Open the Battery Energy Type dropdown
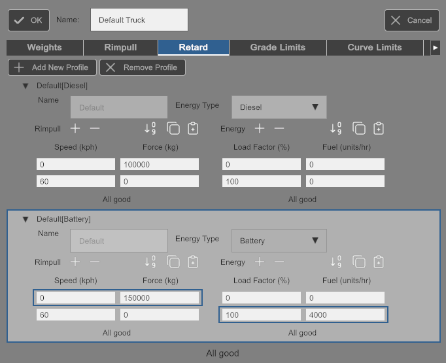Screen dimensions: 446x363 tap(279, 241)
